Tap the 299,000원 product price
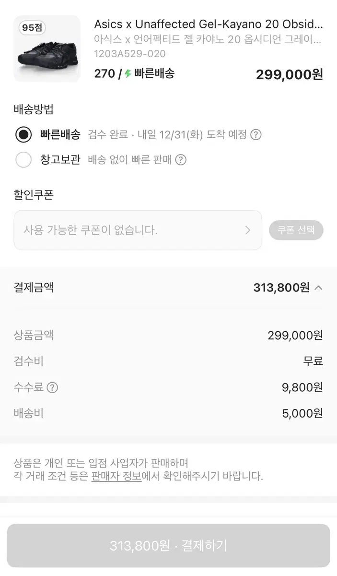This screenshot has width=337, height=576. (x=290, y=74)
